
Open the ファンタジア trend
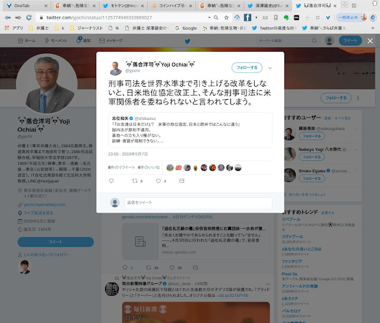pos(292,261)
